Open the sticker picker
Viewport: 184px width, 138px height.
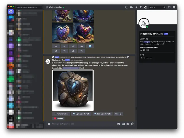[x=128, y=124]
